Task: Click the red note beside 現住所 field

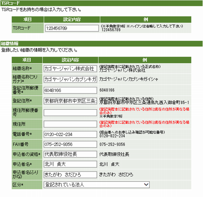Action: [x=144, y=124]
